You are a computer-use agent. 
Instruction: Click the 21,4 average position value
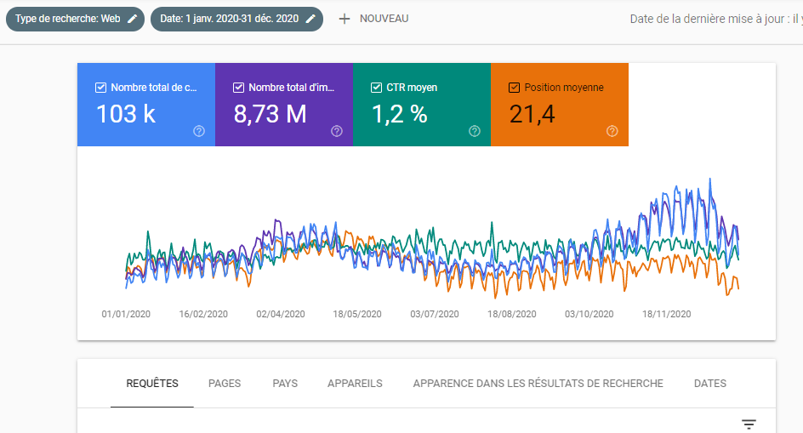click(532, 114)
